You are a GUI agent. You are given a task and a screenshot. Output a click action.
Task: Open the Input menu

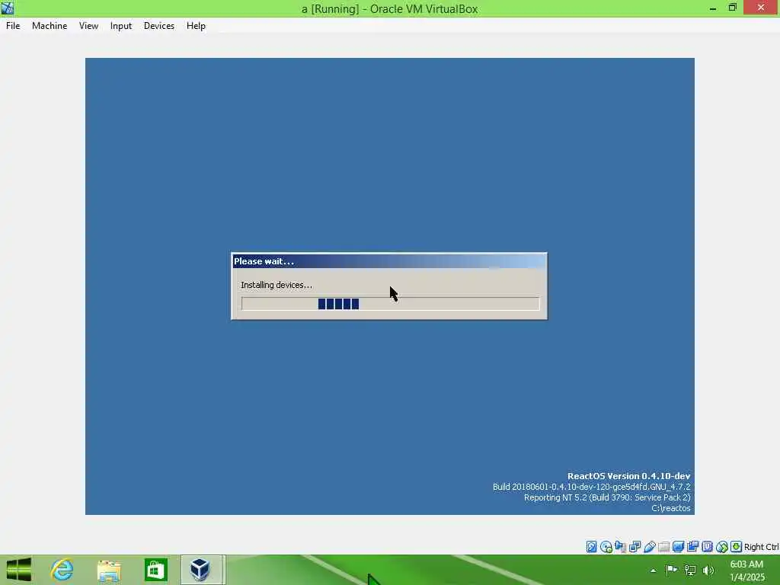pyautogui.click(x=121, y=26)
